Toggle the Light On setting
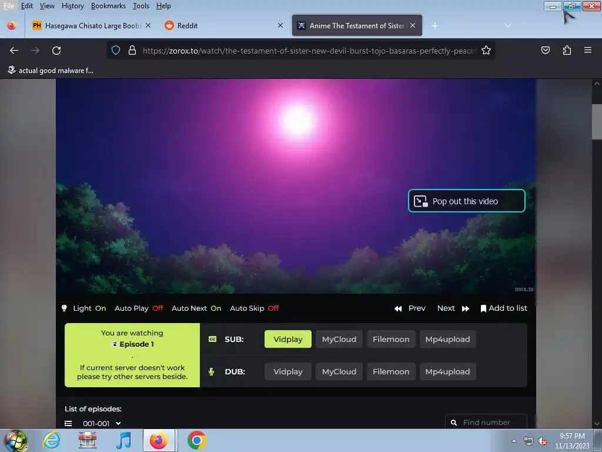Viewport: 602px width, 452px height. pyautogui.click(x=83, y=308)
